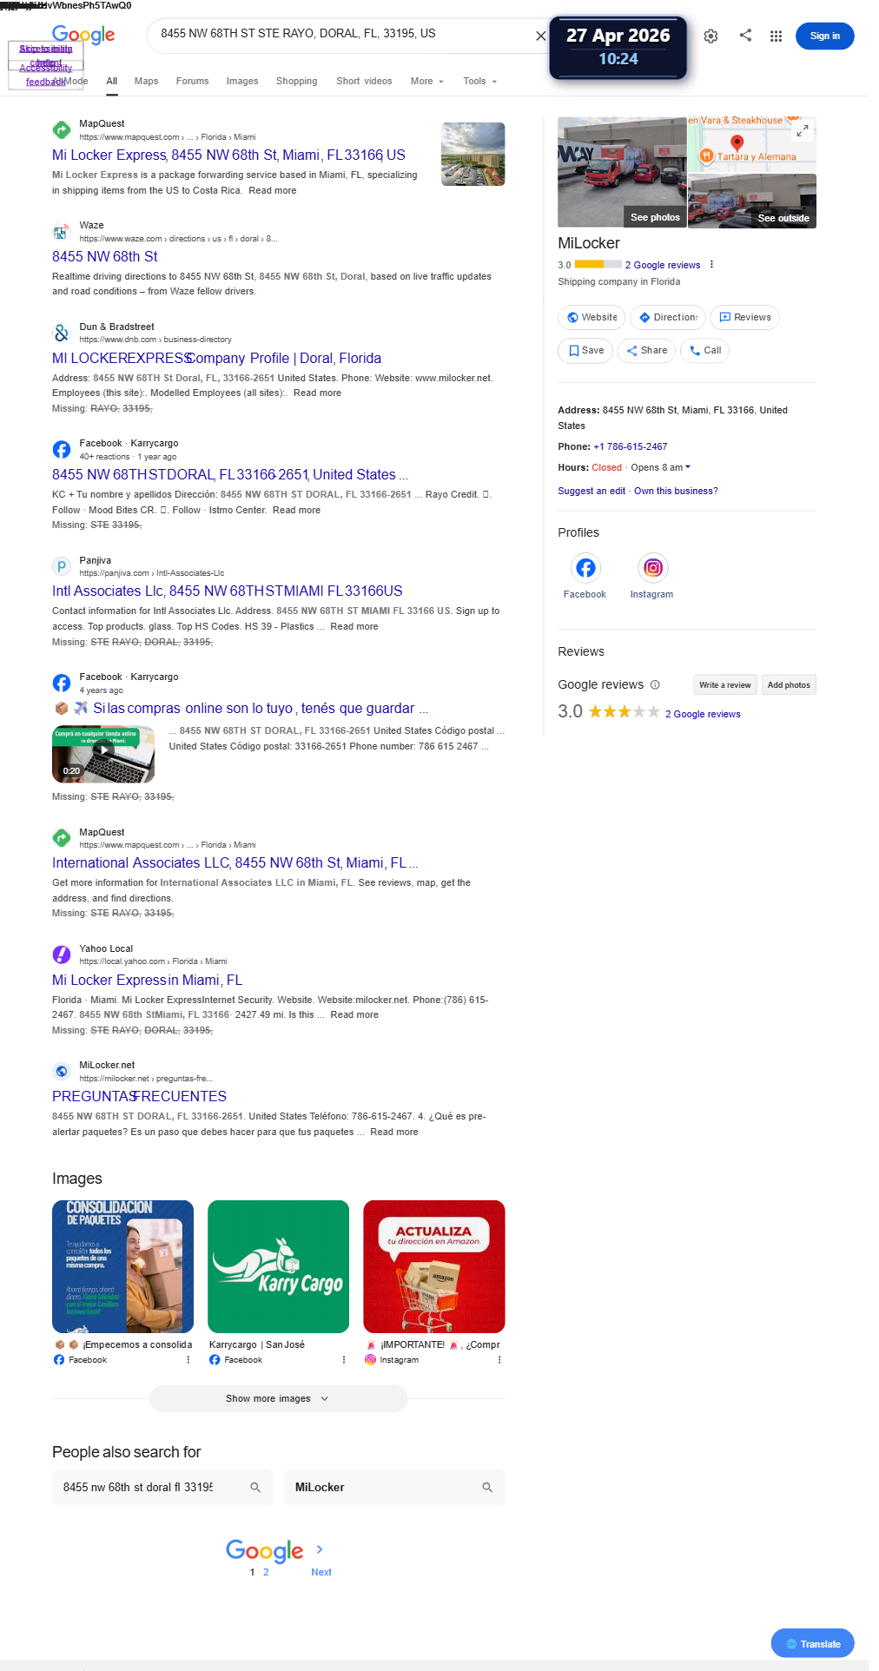Switch to the Forums tab

click(x=192, y=81)
